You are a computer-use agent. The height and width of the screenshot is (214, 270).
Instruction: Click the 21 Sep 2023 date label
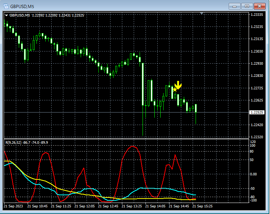13,206
